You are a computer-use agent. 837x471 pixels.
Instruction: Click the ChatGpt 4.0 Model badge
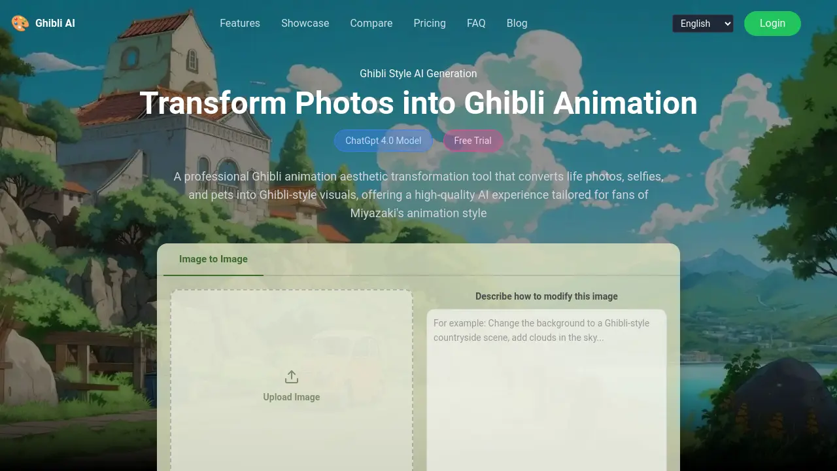383,141
